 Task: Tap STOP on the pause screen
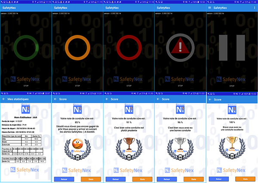click(x=232, y=86)
